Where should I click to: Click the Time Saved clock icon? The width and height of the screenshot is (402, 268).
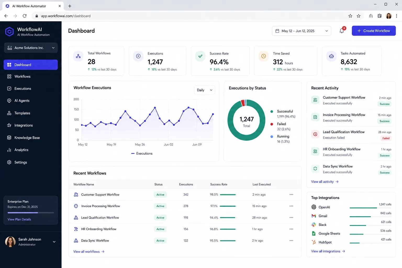(x=264, y=56)
